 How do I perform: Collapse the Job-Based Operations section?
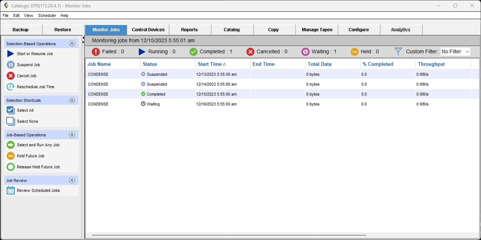72,135
